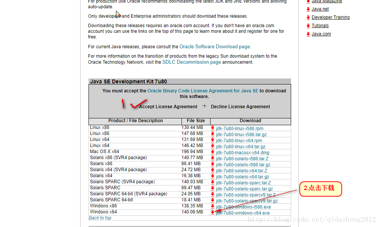Download jdk-7u80-linux-i586.rpm file link
Viewport: 380px width, 227px height.
click(x=240, y=128)
